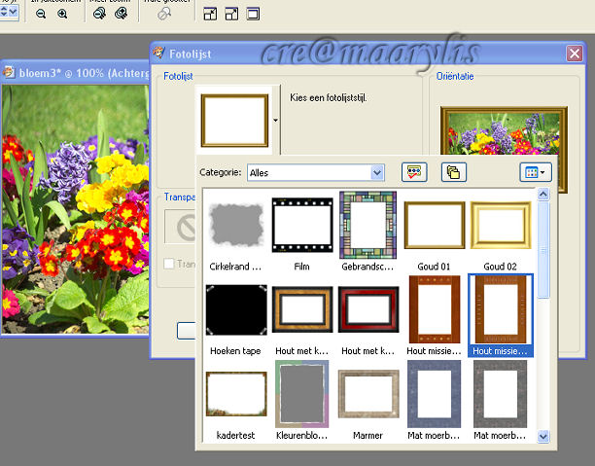The image size is (595, 466).
Task: Click the second double-magnifier zoom icon
Action: tap(122, 14)
